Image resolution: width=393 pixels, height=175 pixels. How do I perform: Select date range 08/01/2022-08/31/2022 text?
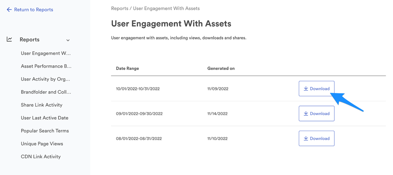point(139,138)
